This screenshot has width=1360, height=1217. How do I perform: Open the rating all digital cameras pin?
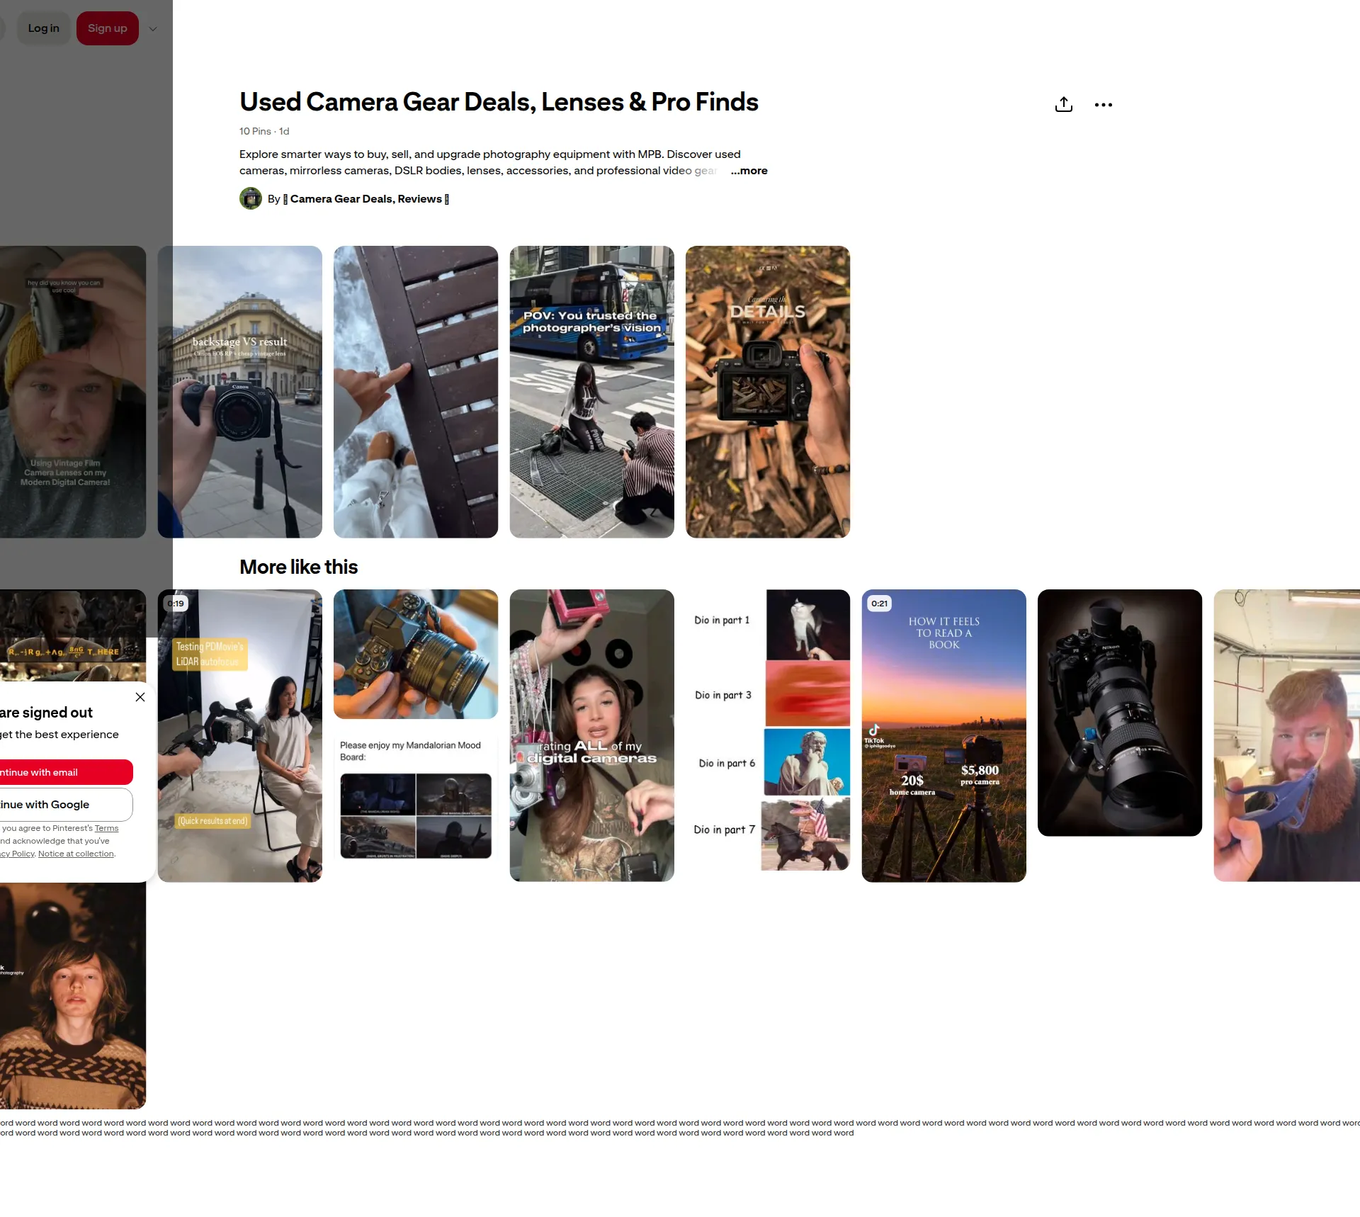click(592, 735)
